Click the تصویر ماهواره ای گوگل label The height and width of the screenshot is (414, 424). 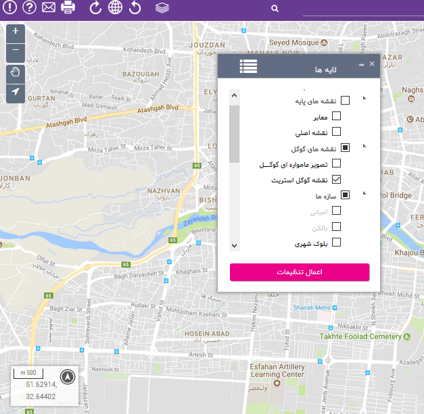[x=293, y=165]
